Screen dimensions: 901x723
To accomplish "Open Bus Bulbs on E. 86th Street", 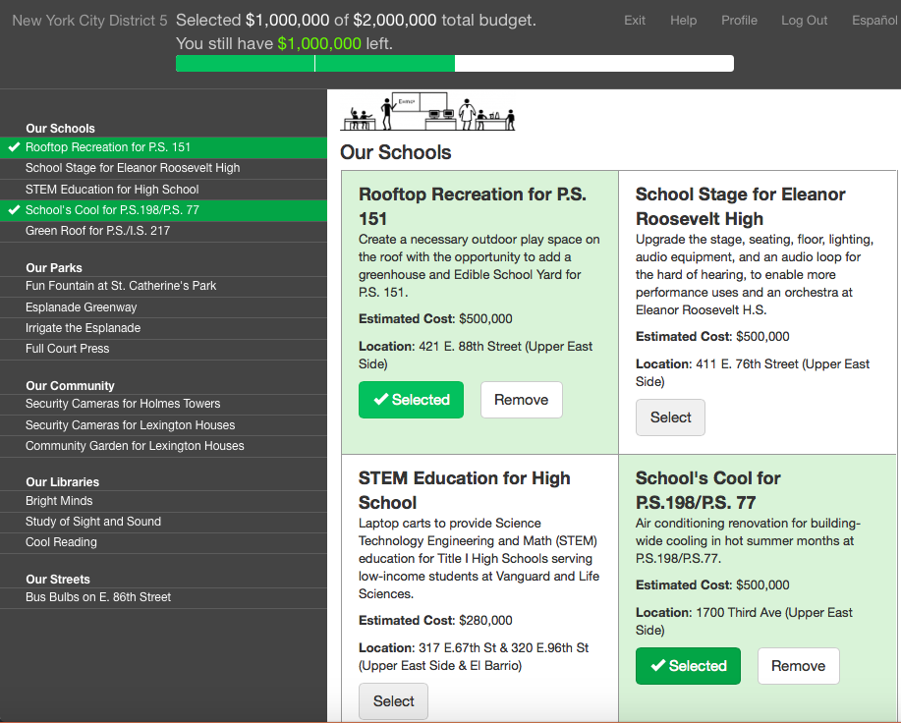I will 163,597.
